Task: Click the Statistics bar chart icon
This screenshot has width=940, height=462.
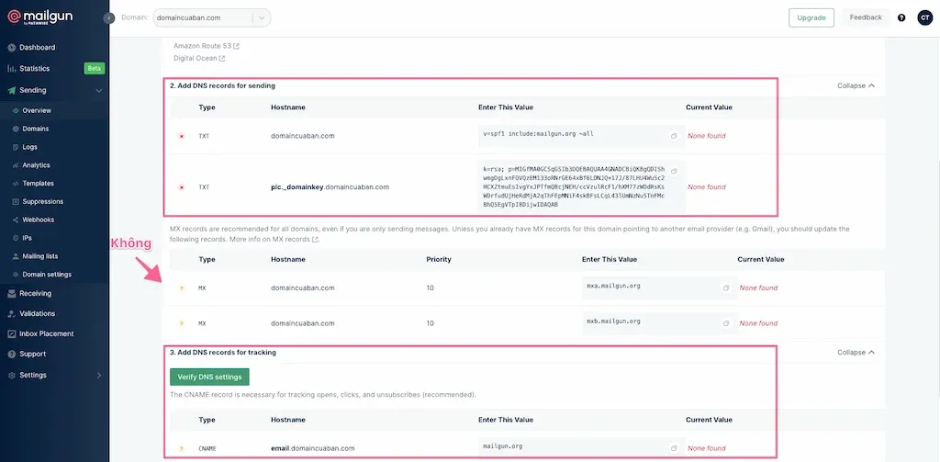Action: tap(11, 68)
